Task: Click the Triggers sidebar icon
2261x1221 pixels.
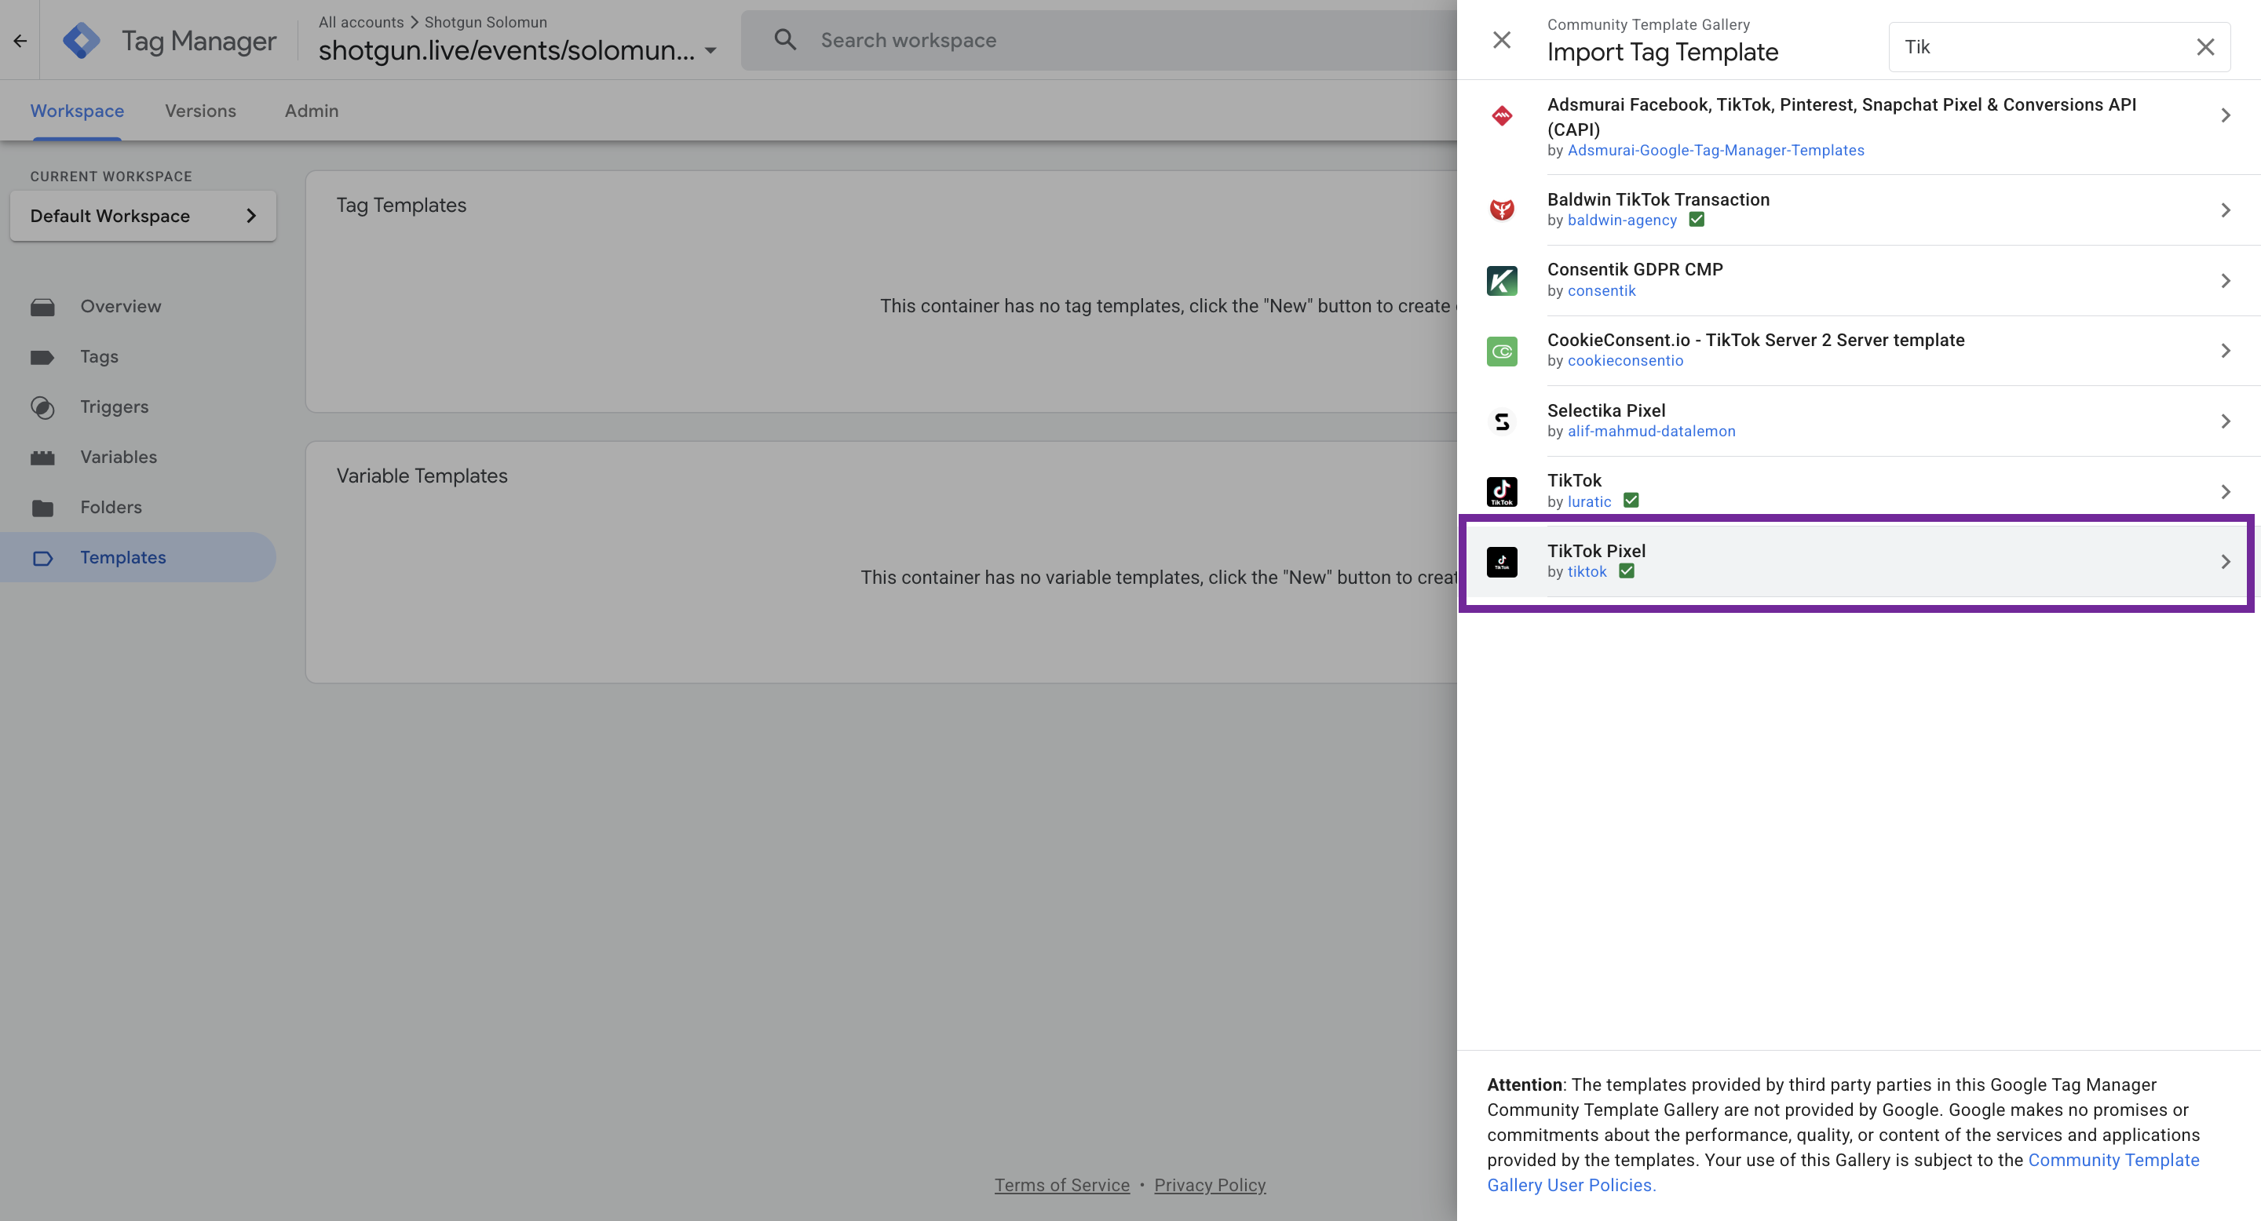Action: [x=42, y=407]
